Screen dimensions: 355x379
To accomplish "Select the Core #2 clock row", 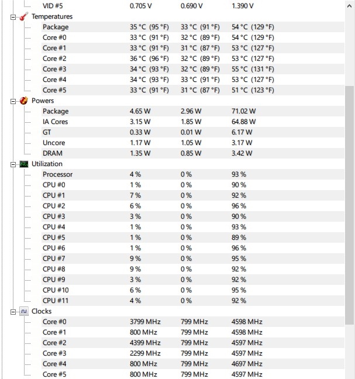I will click(x=192, y=343).
